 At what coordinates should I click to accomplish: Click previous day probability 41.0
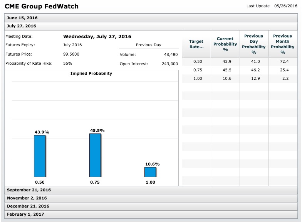(255, 62)
